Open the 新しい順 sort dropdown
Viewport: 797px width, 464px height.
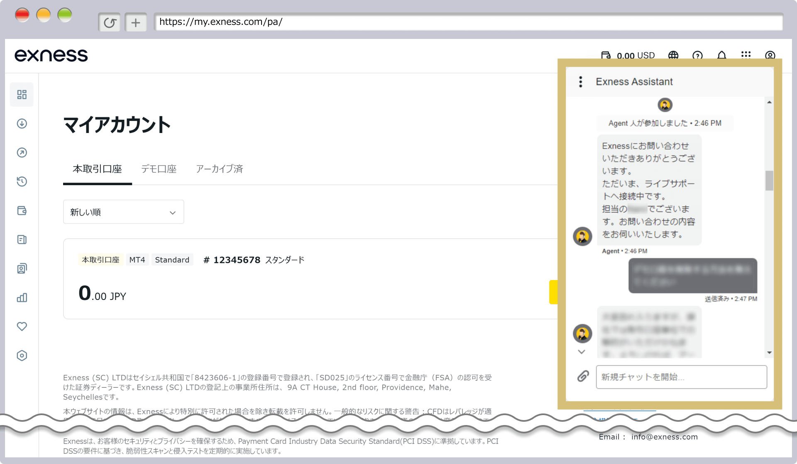pos(123,212)
